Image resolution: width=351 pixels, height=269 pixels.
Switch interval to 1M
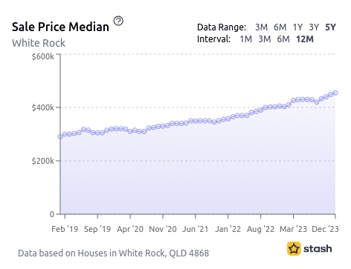pos(246,39)
